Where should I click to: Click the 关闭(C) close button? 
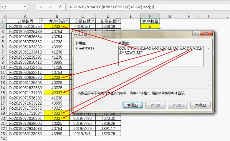(x=200, y=105)
